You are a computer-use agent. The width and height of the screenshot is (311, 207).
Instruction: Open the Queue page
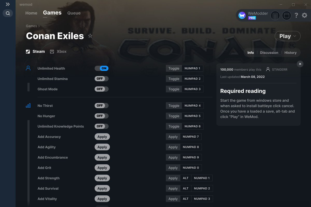click(x=74, y=13)
